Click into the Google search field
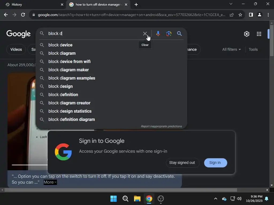This screenshot has height=205, width=274. [94, 33]
